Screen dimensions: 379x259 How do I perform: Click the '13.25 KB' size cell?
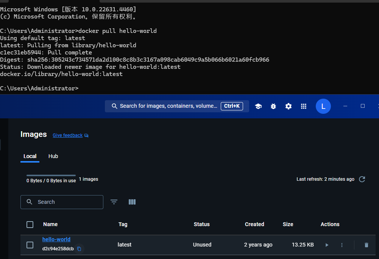point(303,245)
